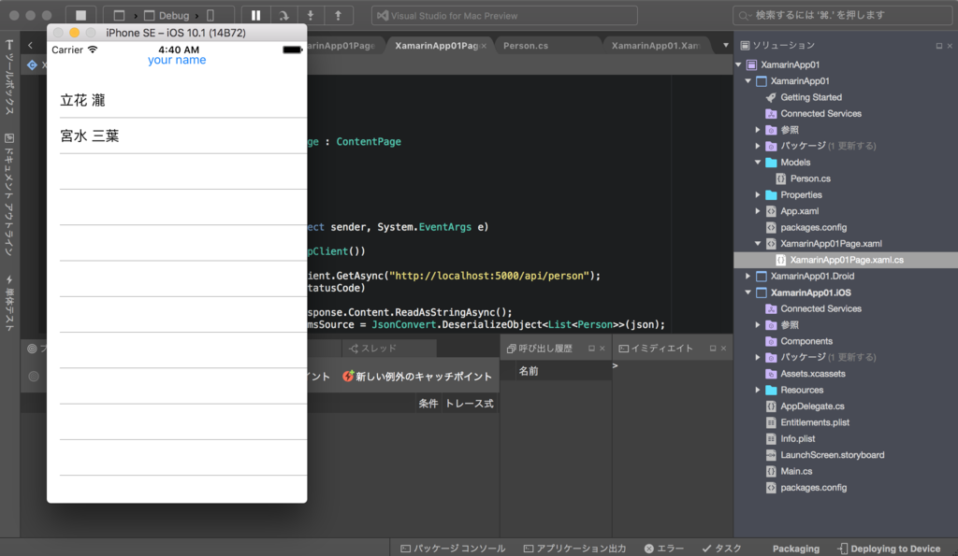Screen dimensions: 958x556
Task: Expand the 参照 folder under XamarinApp01
Action: 758,129
